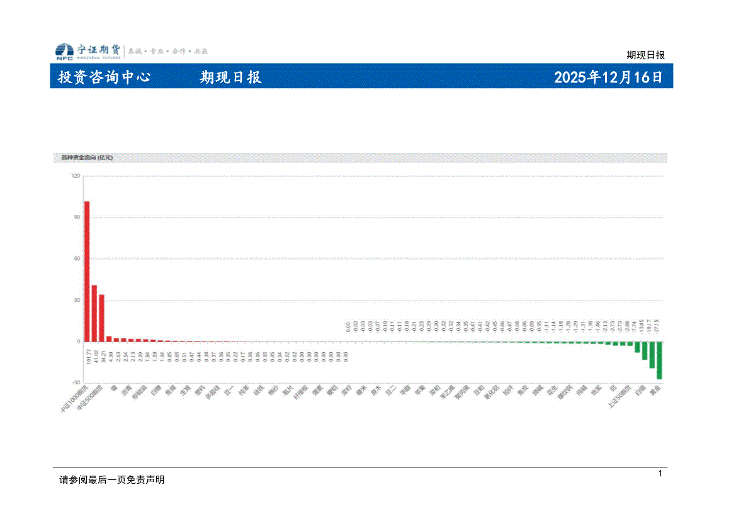This screenshot has width=736, height=521.
Task: Click the green 白银 bar valued -13.05
Action: point(644,350)
